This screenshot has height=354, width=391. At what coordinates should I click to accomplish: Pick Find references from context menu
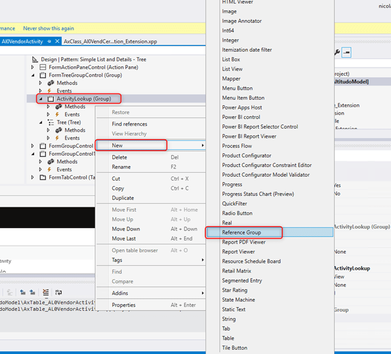tap(130, 124)
